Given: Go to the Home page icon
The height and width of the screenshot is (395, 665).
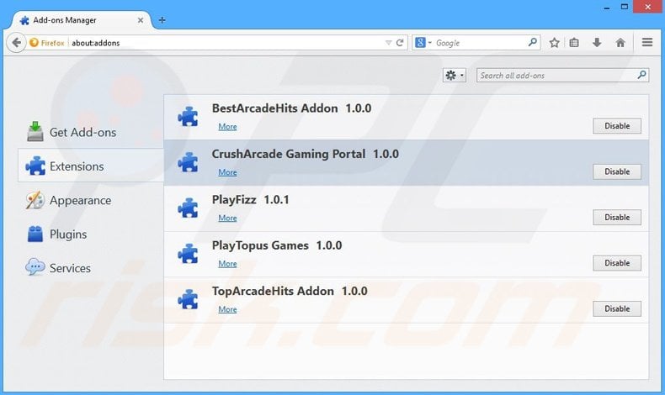Looking at the screenshot, I should point(620,43).
